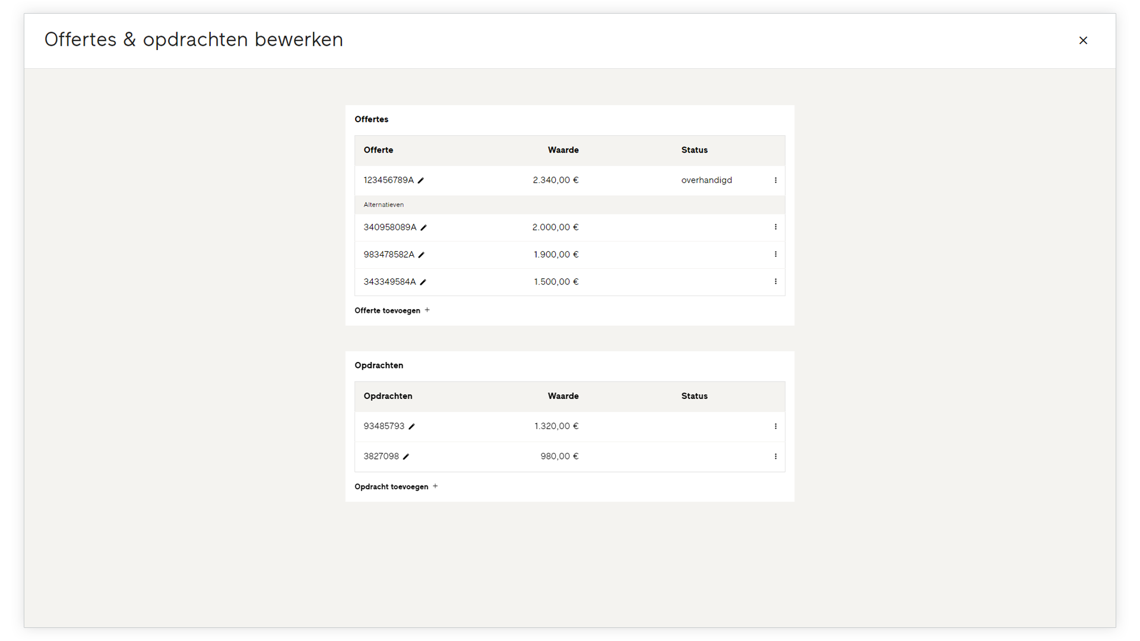Click the 2.340,00 € value
Viewport: 1140px width, 641px height.
(x=556, y=180)
